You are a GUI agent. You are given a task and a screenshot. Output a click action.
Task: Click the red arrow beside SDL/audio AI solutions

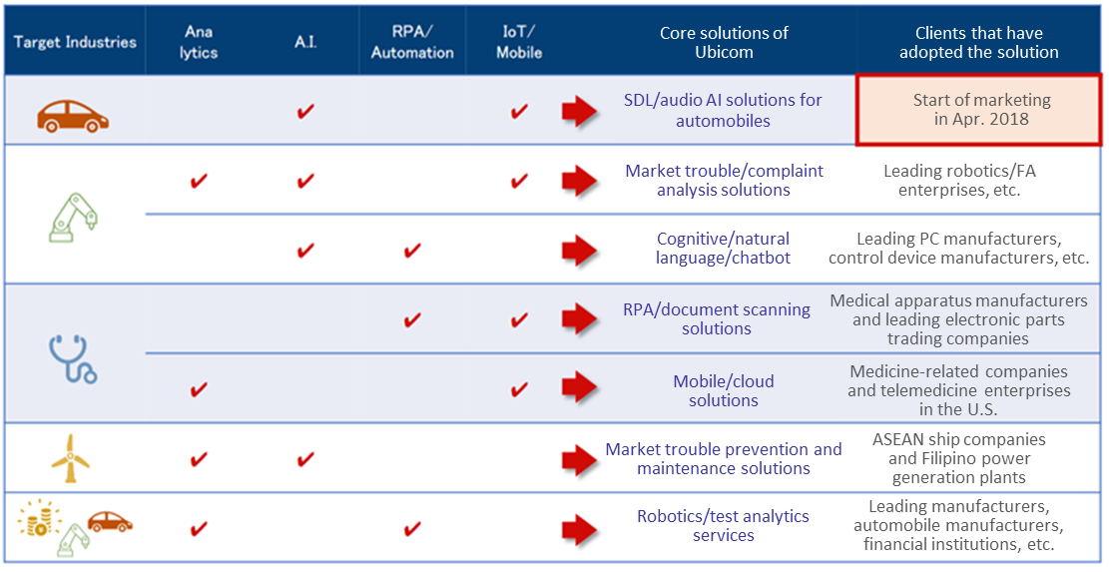click(580, 111)
